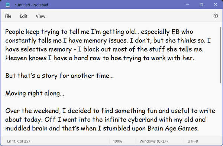This screenshot has width=223, height=146.
Task: Close the Untitled Notepad window
Action: click(x=216, y=5)
